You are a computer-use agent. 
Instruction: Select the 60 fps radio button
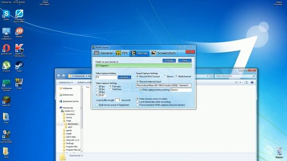(x=97, y=86)
